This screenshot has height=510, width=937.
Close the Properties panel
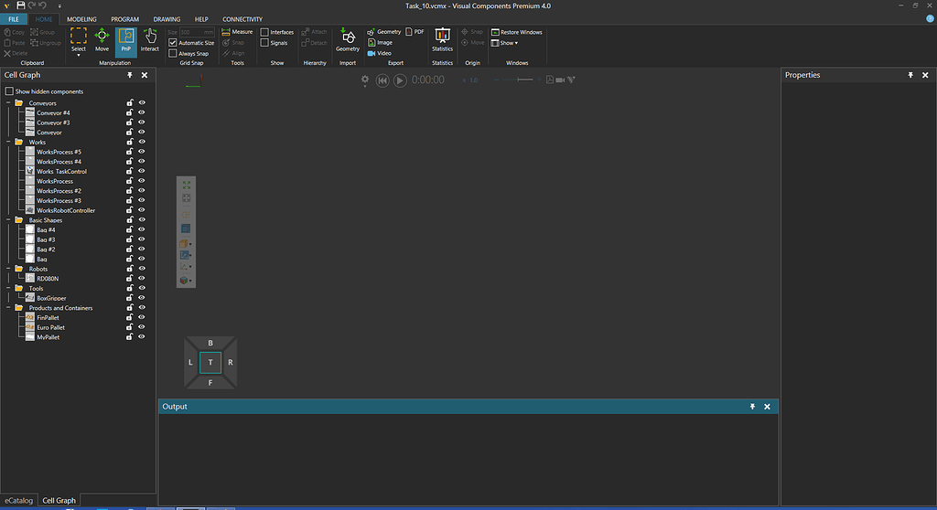(925, 75)
